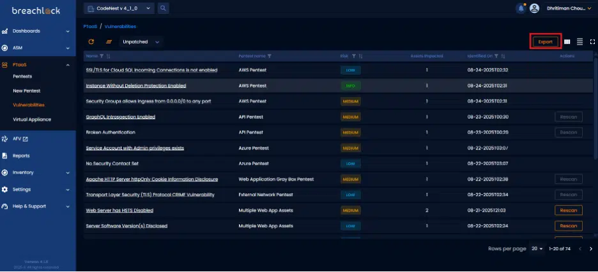Viewport: 598px width, 272px height.
Task: Expand the Inventory sidebar section
Action: click(68, 172)
